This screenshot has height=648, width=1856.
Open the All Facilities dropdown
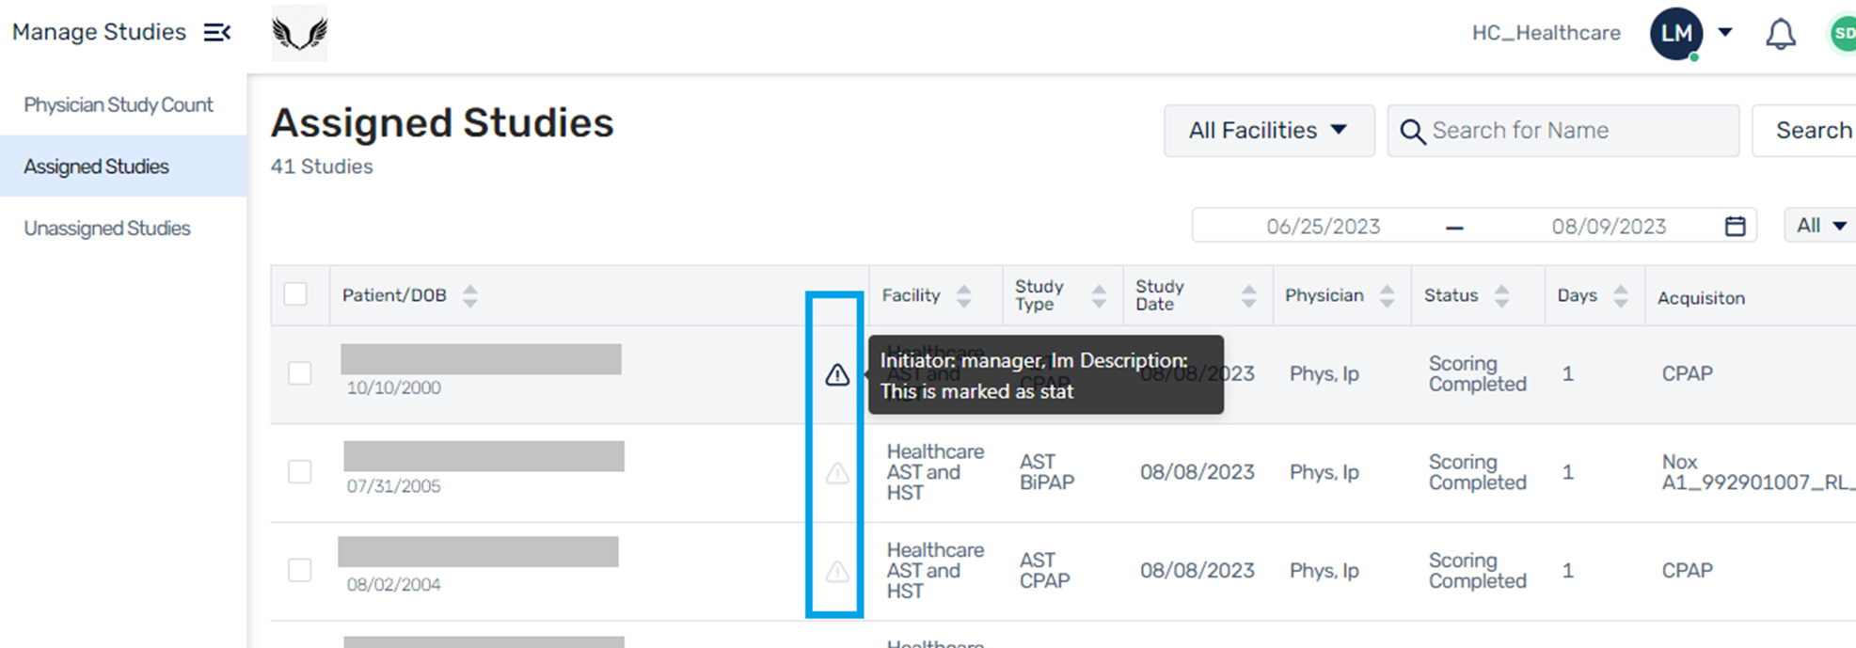(1268, 131)
